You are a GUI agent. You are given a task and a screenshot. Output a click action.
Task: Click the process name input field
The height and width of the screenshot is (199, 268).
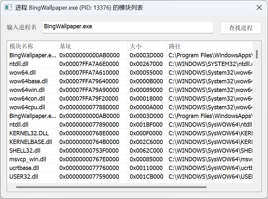(x=128, y=27)
